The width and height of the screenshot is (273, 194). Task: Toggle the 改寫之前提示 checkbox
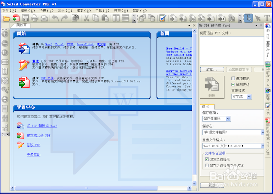click(207, 159)
